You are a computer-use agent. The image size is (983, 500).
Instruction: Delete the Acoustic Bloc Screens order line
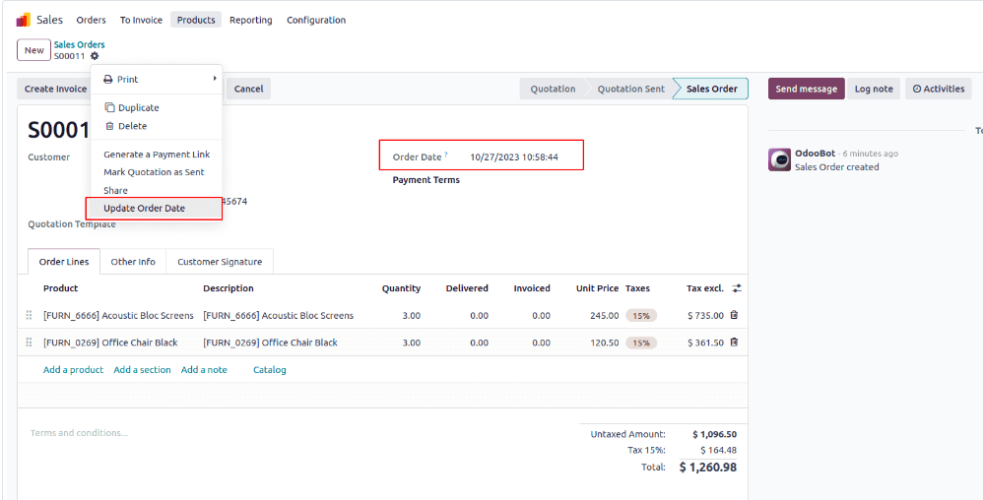coord(734,315)
